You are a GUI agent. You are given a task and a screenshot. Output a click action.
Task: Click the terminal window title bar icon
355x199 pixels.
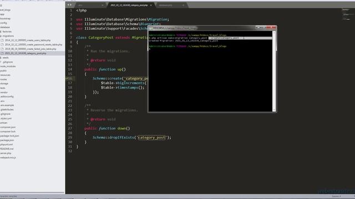[150, 28]
